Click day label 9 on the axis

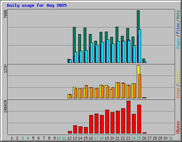click(54, 138)
